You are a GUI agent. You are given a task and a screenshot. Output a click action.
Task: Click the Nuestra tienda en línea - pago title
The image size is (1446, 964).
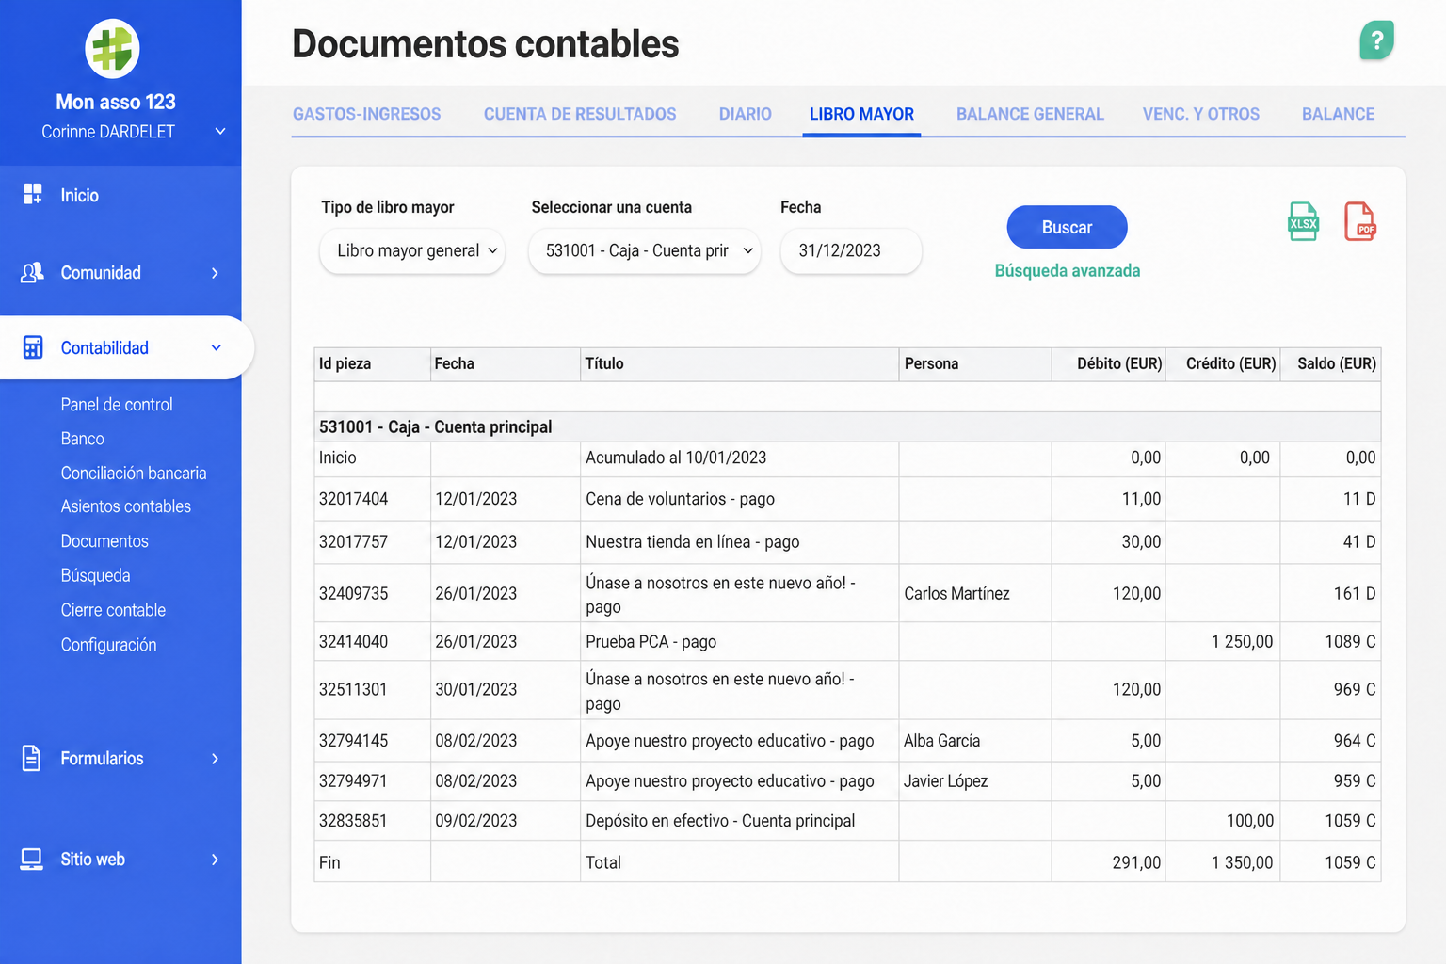(x=692, y=542)
